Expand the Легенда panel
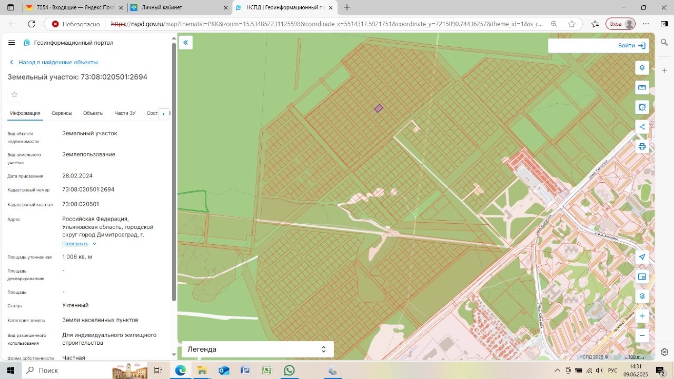This screenshot has height=379, width=674. pyautogui.click(x=257, y=349)
